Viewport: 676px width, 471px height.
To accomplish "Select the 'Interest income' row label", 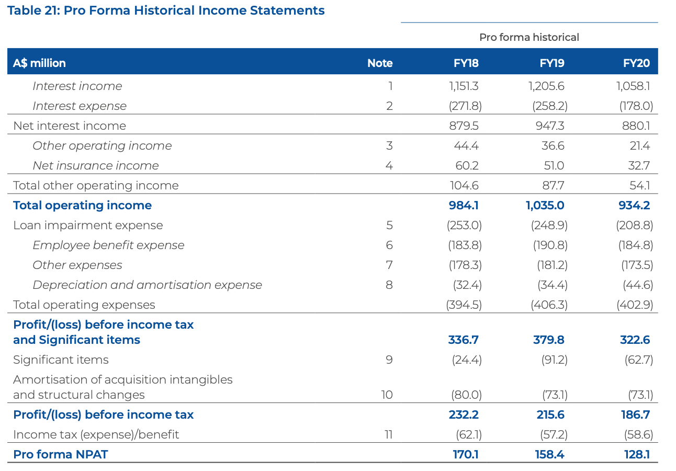I will click(x=77, y=86).
